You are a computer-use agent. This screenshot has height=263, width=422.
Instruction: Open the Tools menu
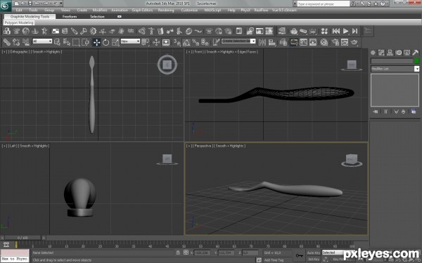point(33,10)
